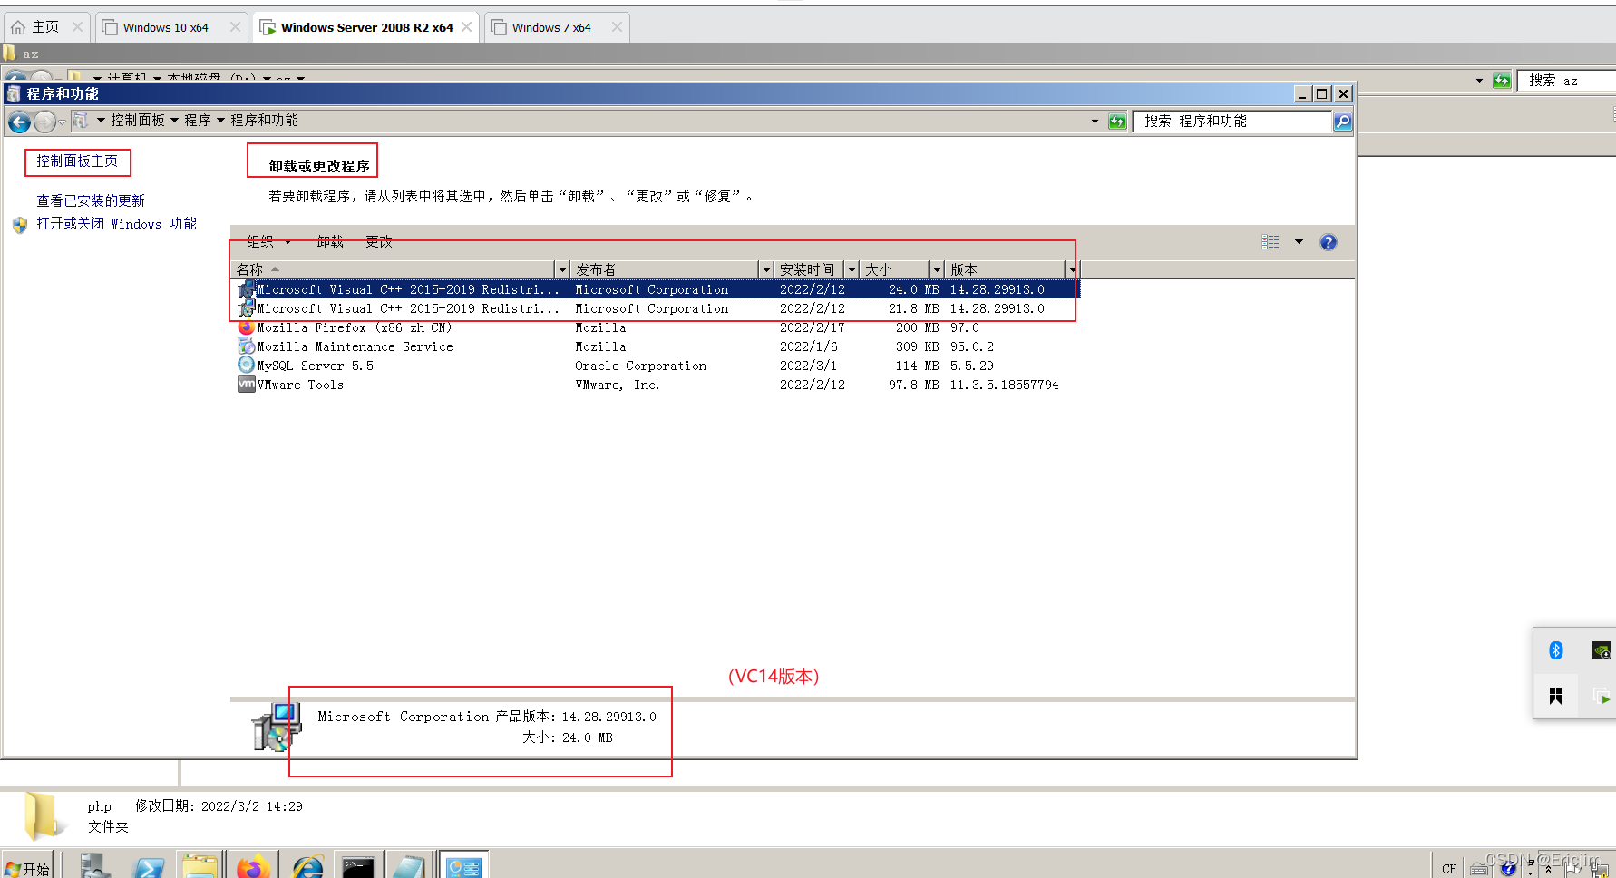Screen dimensions: 1616x878
Task: Open 打开或关闭 Windows 功能 link
Action: pos(116,224)
